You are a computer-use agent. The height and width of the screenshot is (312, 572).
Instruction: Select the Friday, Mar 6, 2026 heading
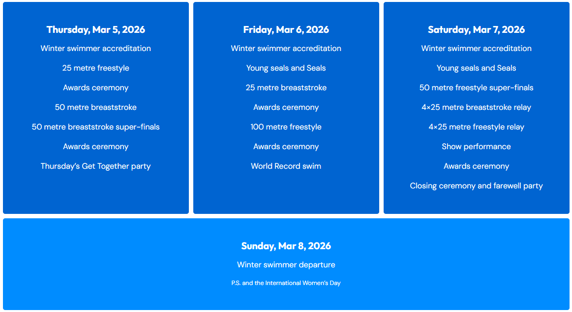[x=286, y=29]
